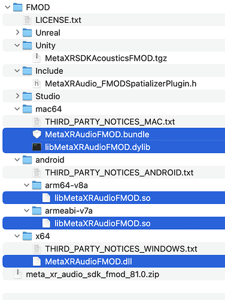Select meta_xr_audio_sdk_fmod_81.0.zip file name
Viewport: 225px width, 300px height.
93,274
